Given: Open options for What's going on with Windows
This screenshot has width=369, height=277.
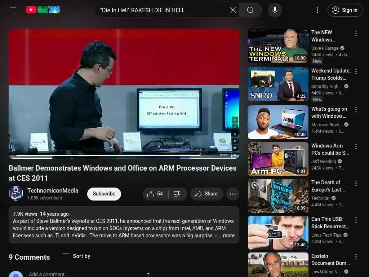Looking at the screenshot, I should pyautogui.click(x=356, y=110).
